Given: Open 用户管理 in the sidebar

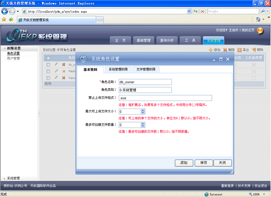Looking at the screenshot, I should click(13, 59).
